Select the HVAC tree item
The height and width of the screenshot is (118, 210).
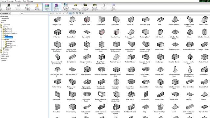click(x=2, y=23)
